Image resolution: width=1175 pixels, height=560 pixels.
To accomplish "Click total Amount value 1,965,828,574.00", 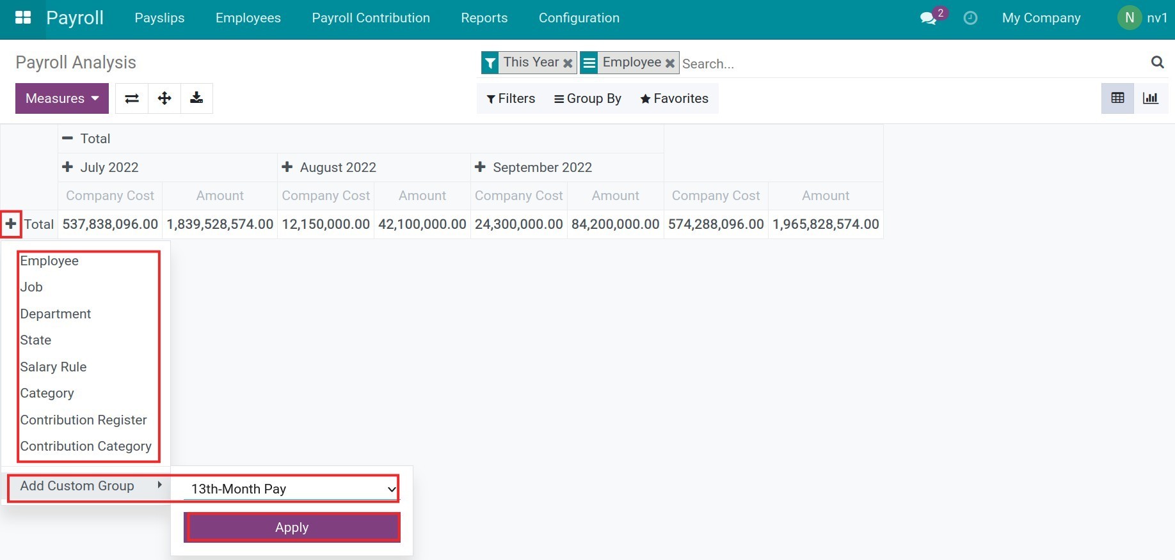I will pyautogui.click(x=826, y=224).
